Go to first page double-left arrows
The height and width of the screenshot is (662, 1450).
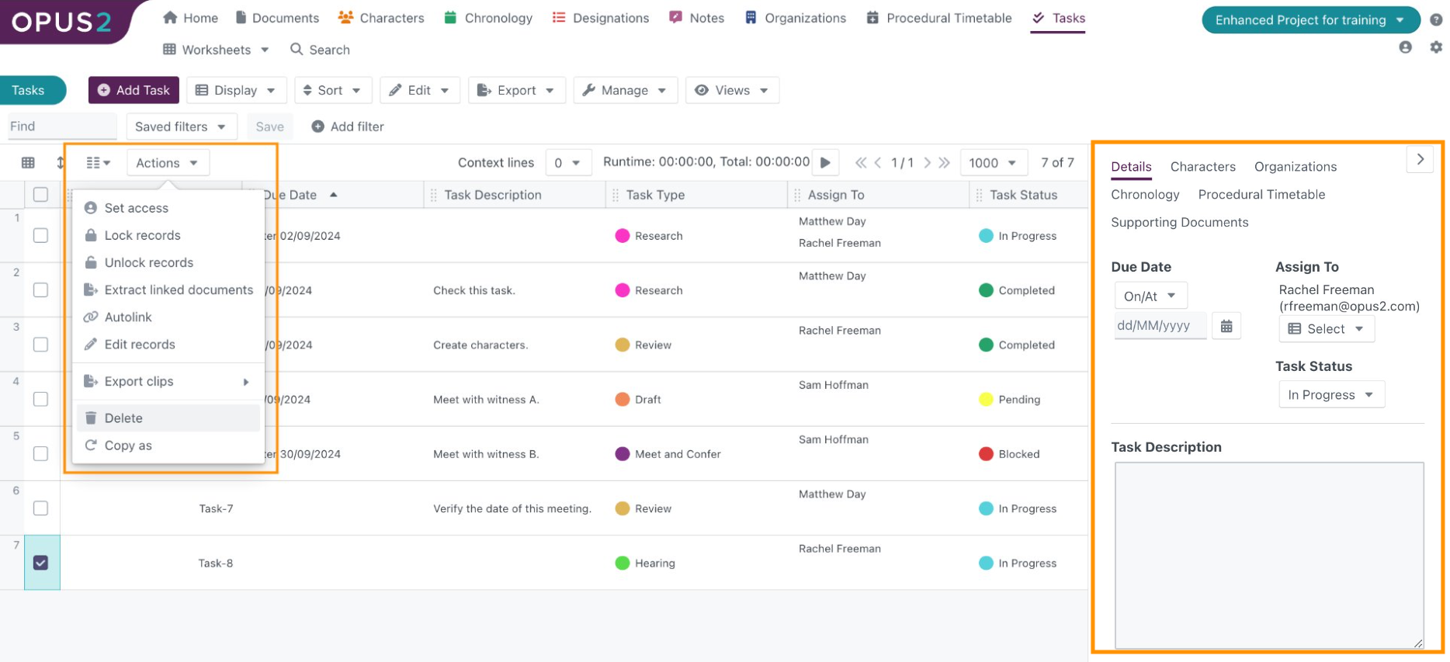tap(861, 163)
